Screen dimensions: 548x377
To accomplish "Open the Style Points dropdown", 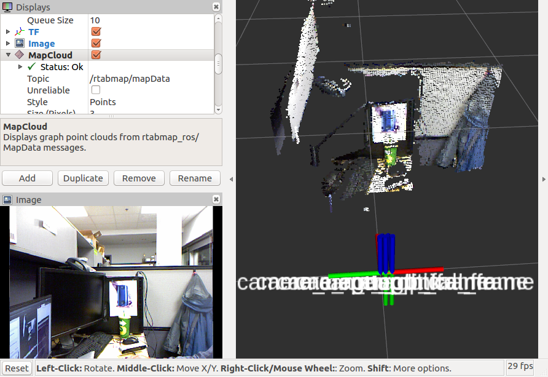I will pos(151,102).
